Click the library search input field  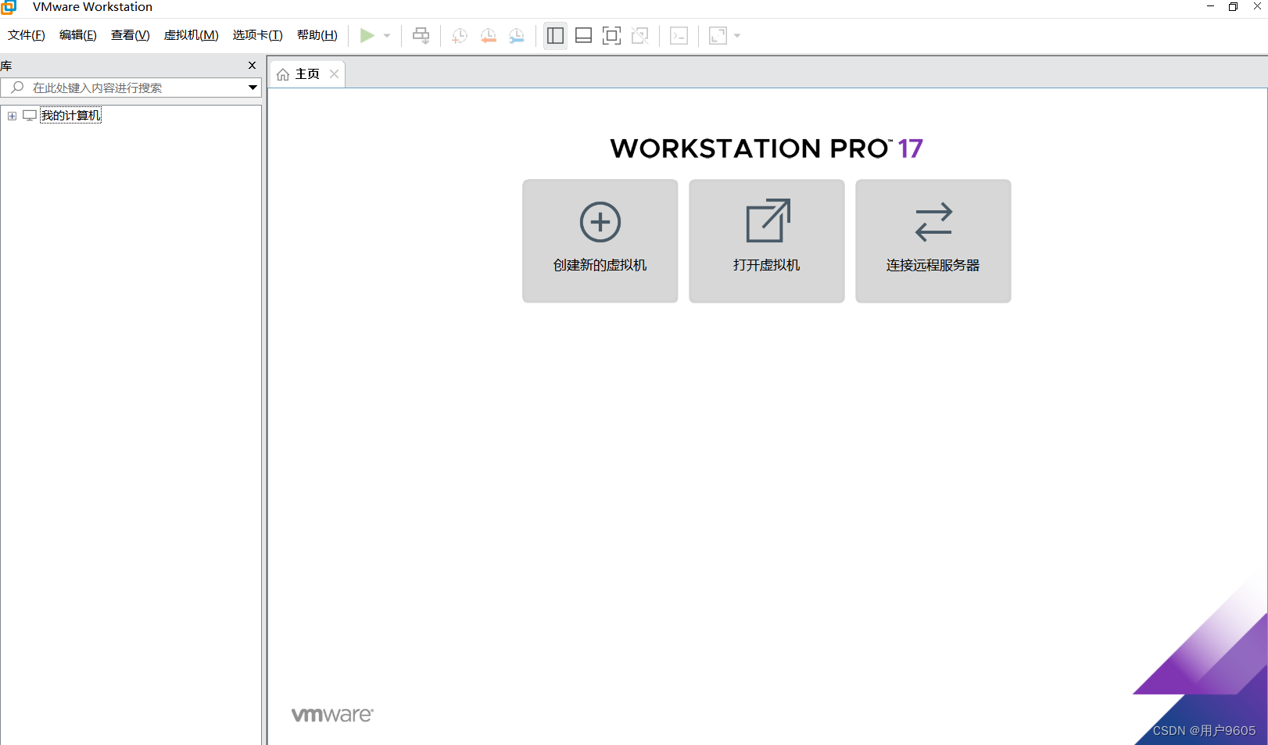tap(130, 88)
